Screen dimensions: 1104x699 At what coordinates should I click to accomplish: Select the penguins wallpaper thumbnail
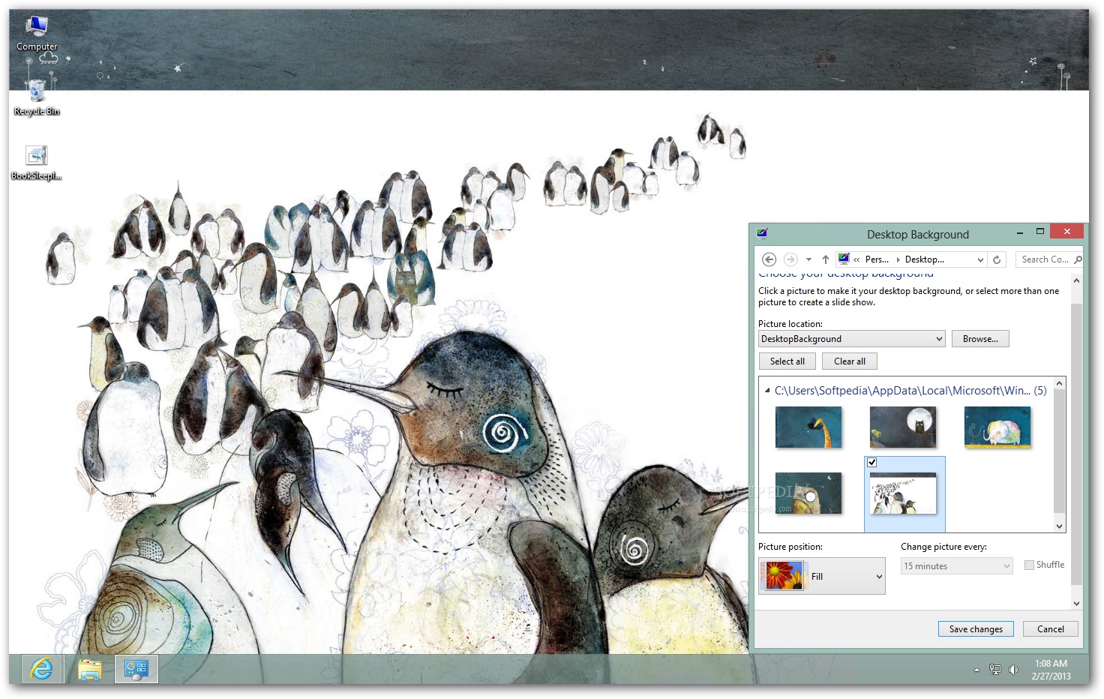tap(903, 493)
